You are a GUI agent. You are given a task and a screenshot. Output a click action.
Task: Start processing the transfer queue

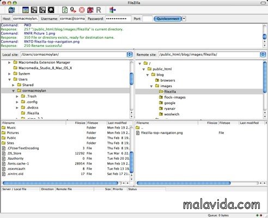pos(73,10)
